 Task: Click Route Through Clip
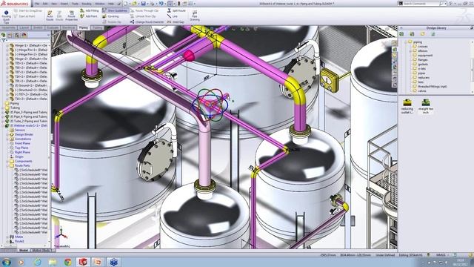pos(145,10)
